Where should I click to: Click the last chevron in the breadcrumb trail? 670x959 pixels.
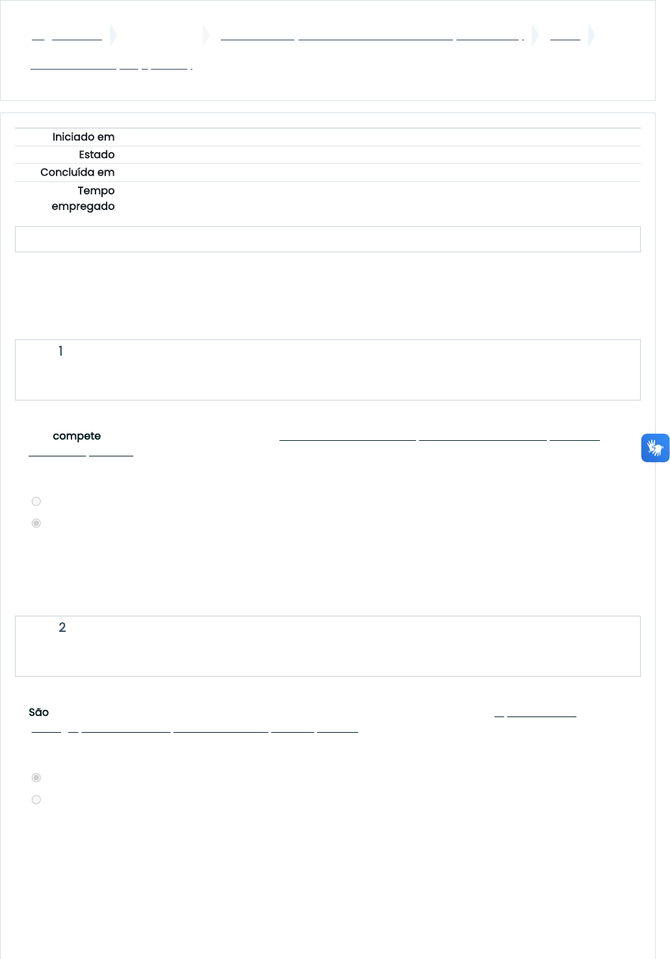point(591,35)
